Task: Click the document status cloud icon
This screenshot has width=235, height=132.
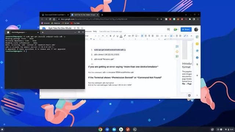Action: pos(82,28)
